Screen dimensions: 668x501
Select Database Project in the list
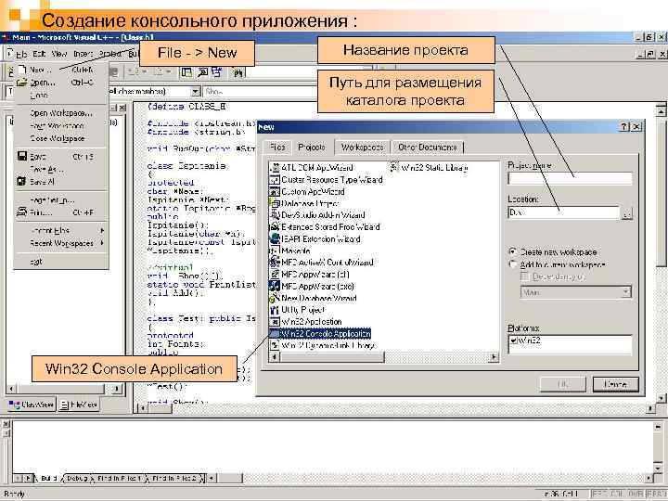(x=304, y=203)
